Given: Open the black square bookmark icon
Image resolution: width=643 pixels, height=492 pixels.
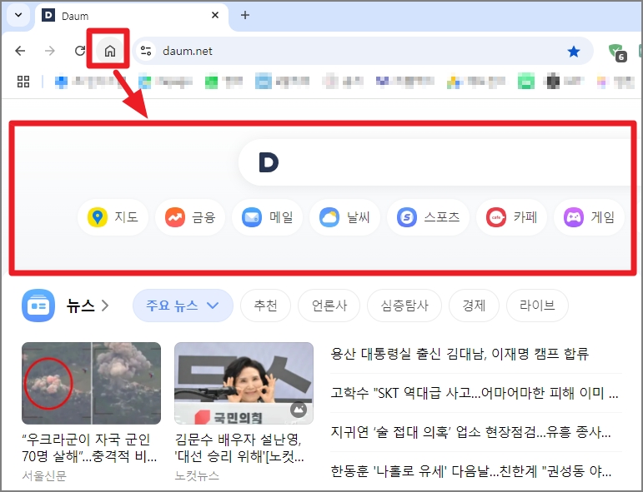Looking at the screenshot, I should click(x=552, y=82).
